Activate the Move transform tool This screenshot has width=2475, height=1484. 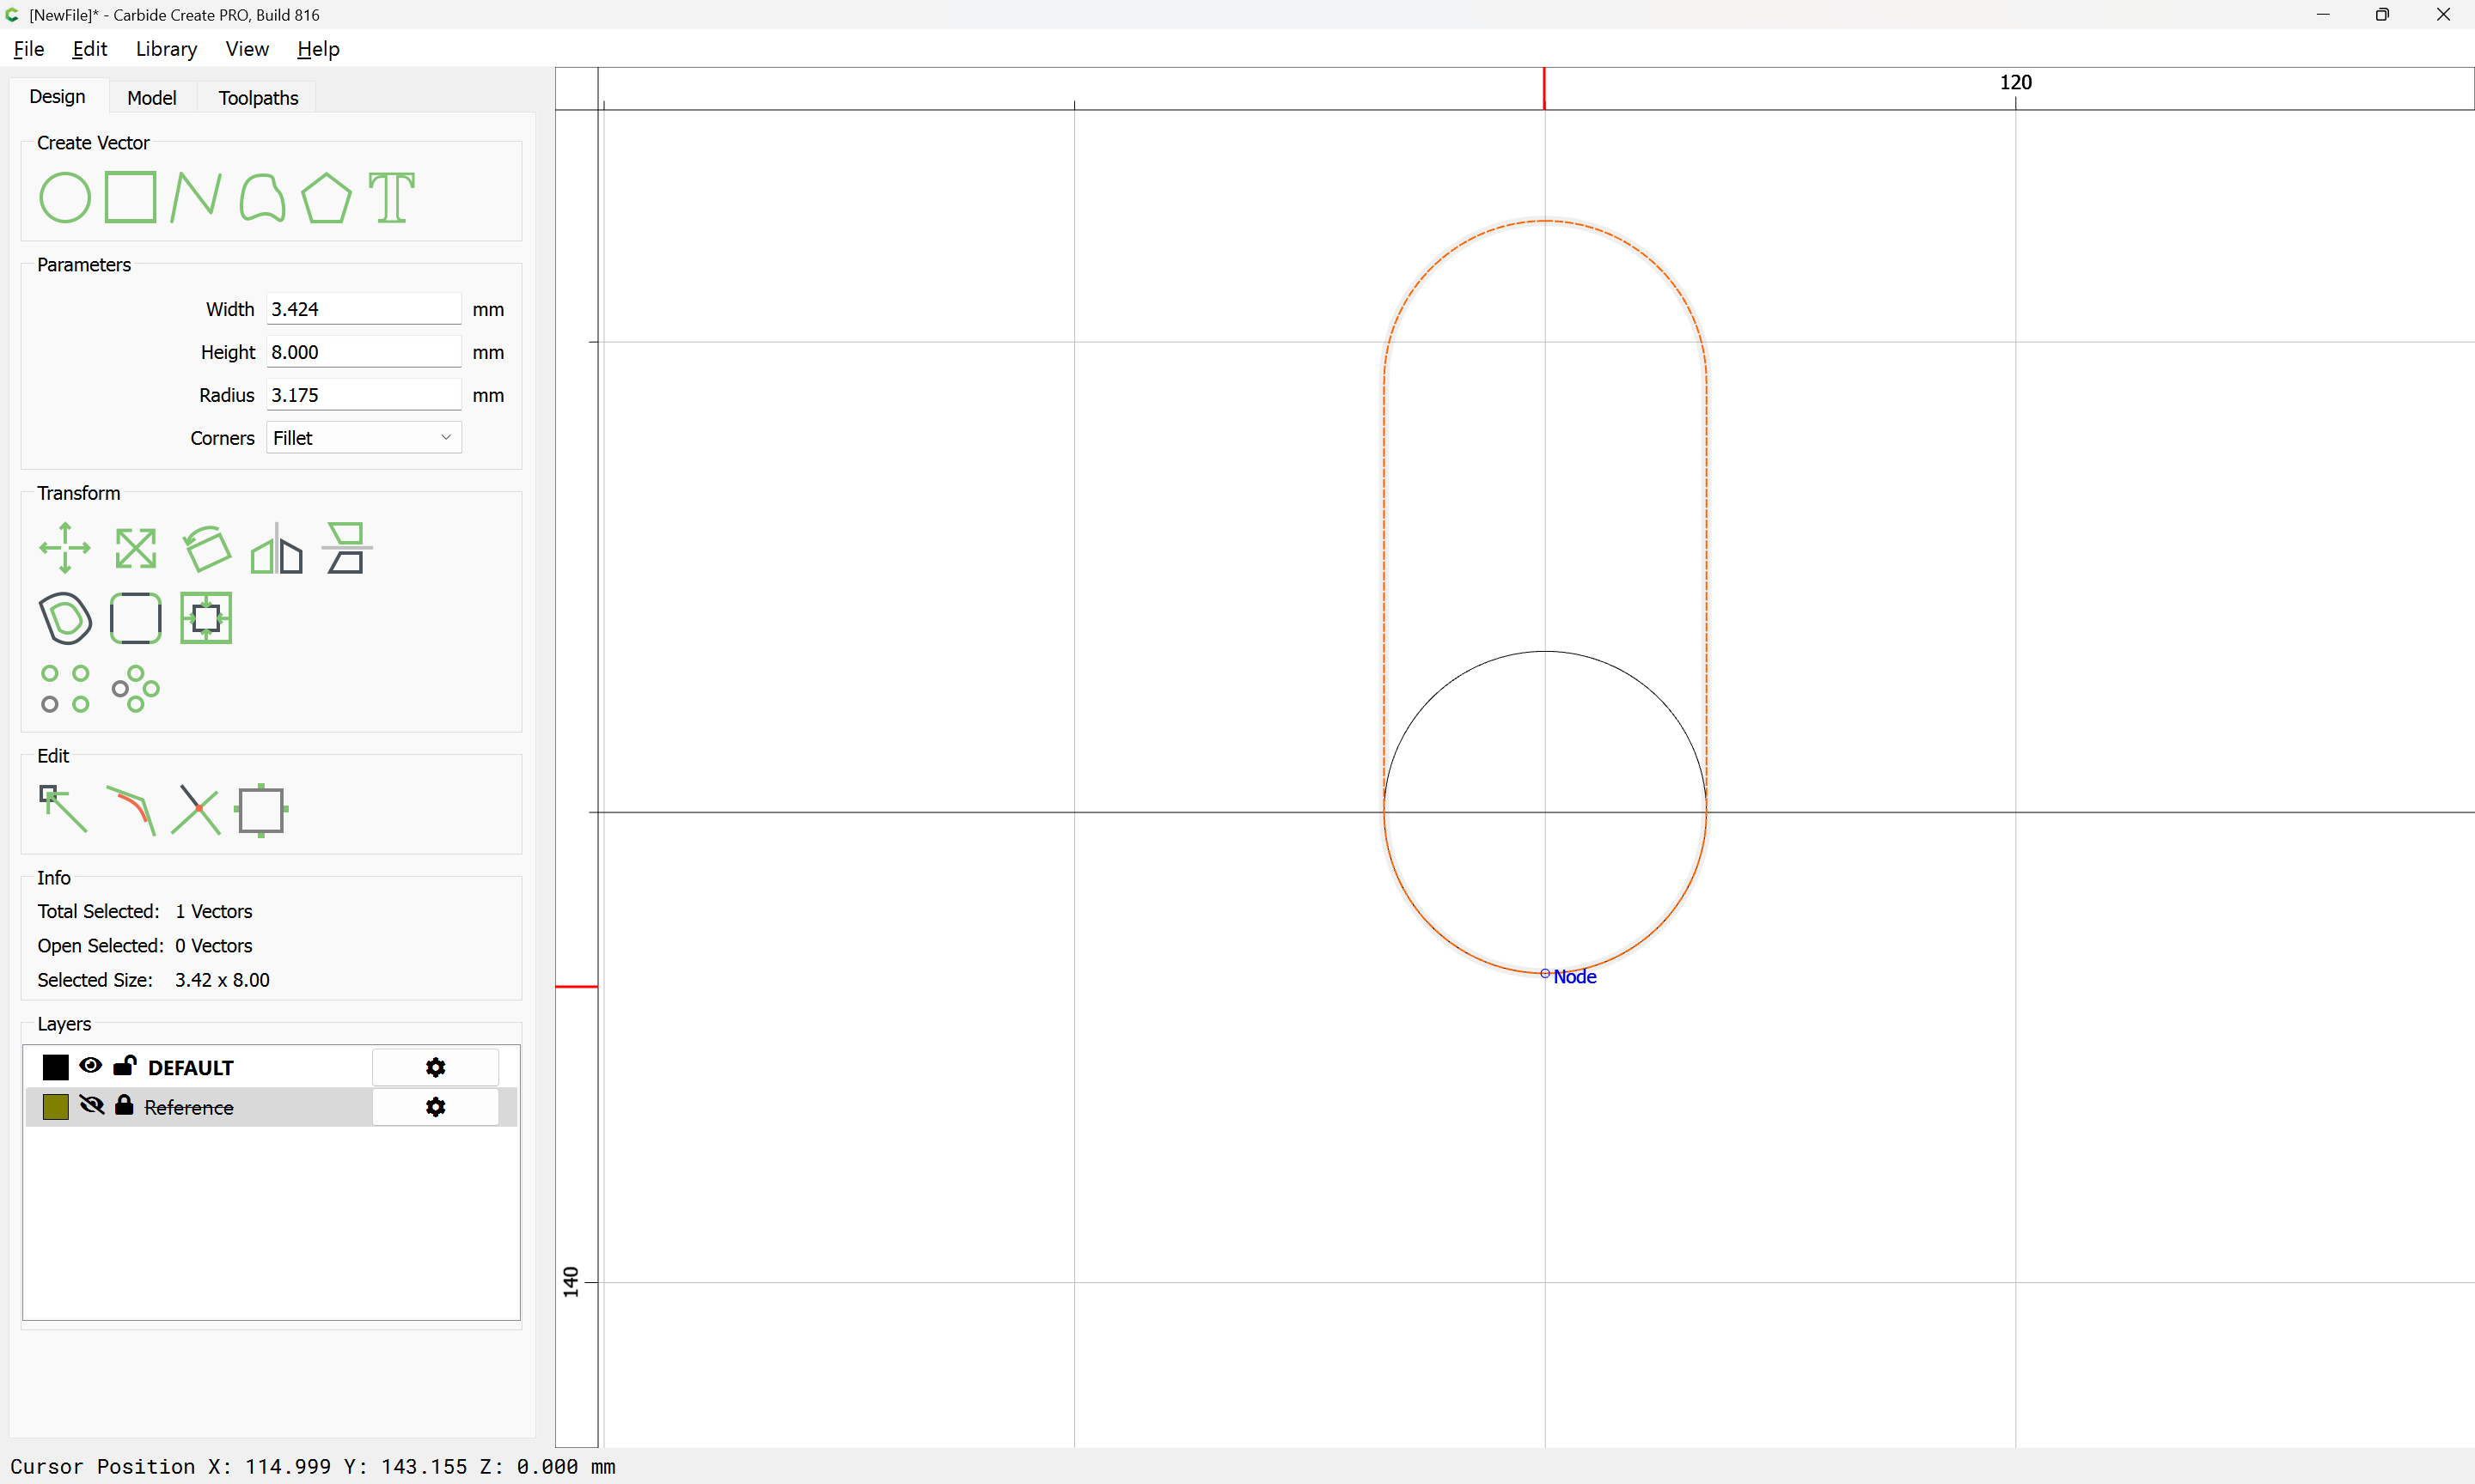click(x=64, y=548)
